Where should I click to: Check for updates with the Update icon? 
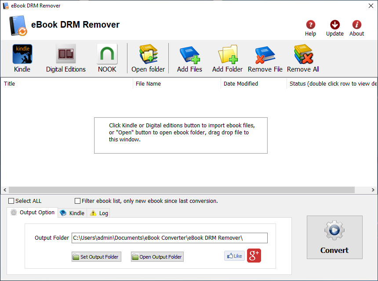335,28
